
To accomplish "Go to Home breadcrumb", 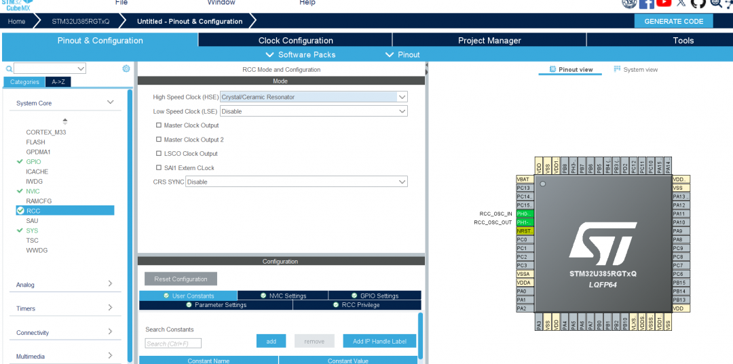I will coord(16,22).
